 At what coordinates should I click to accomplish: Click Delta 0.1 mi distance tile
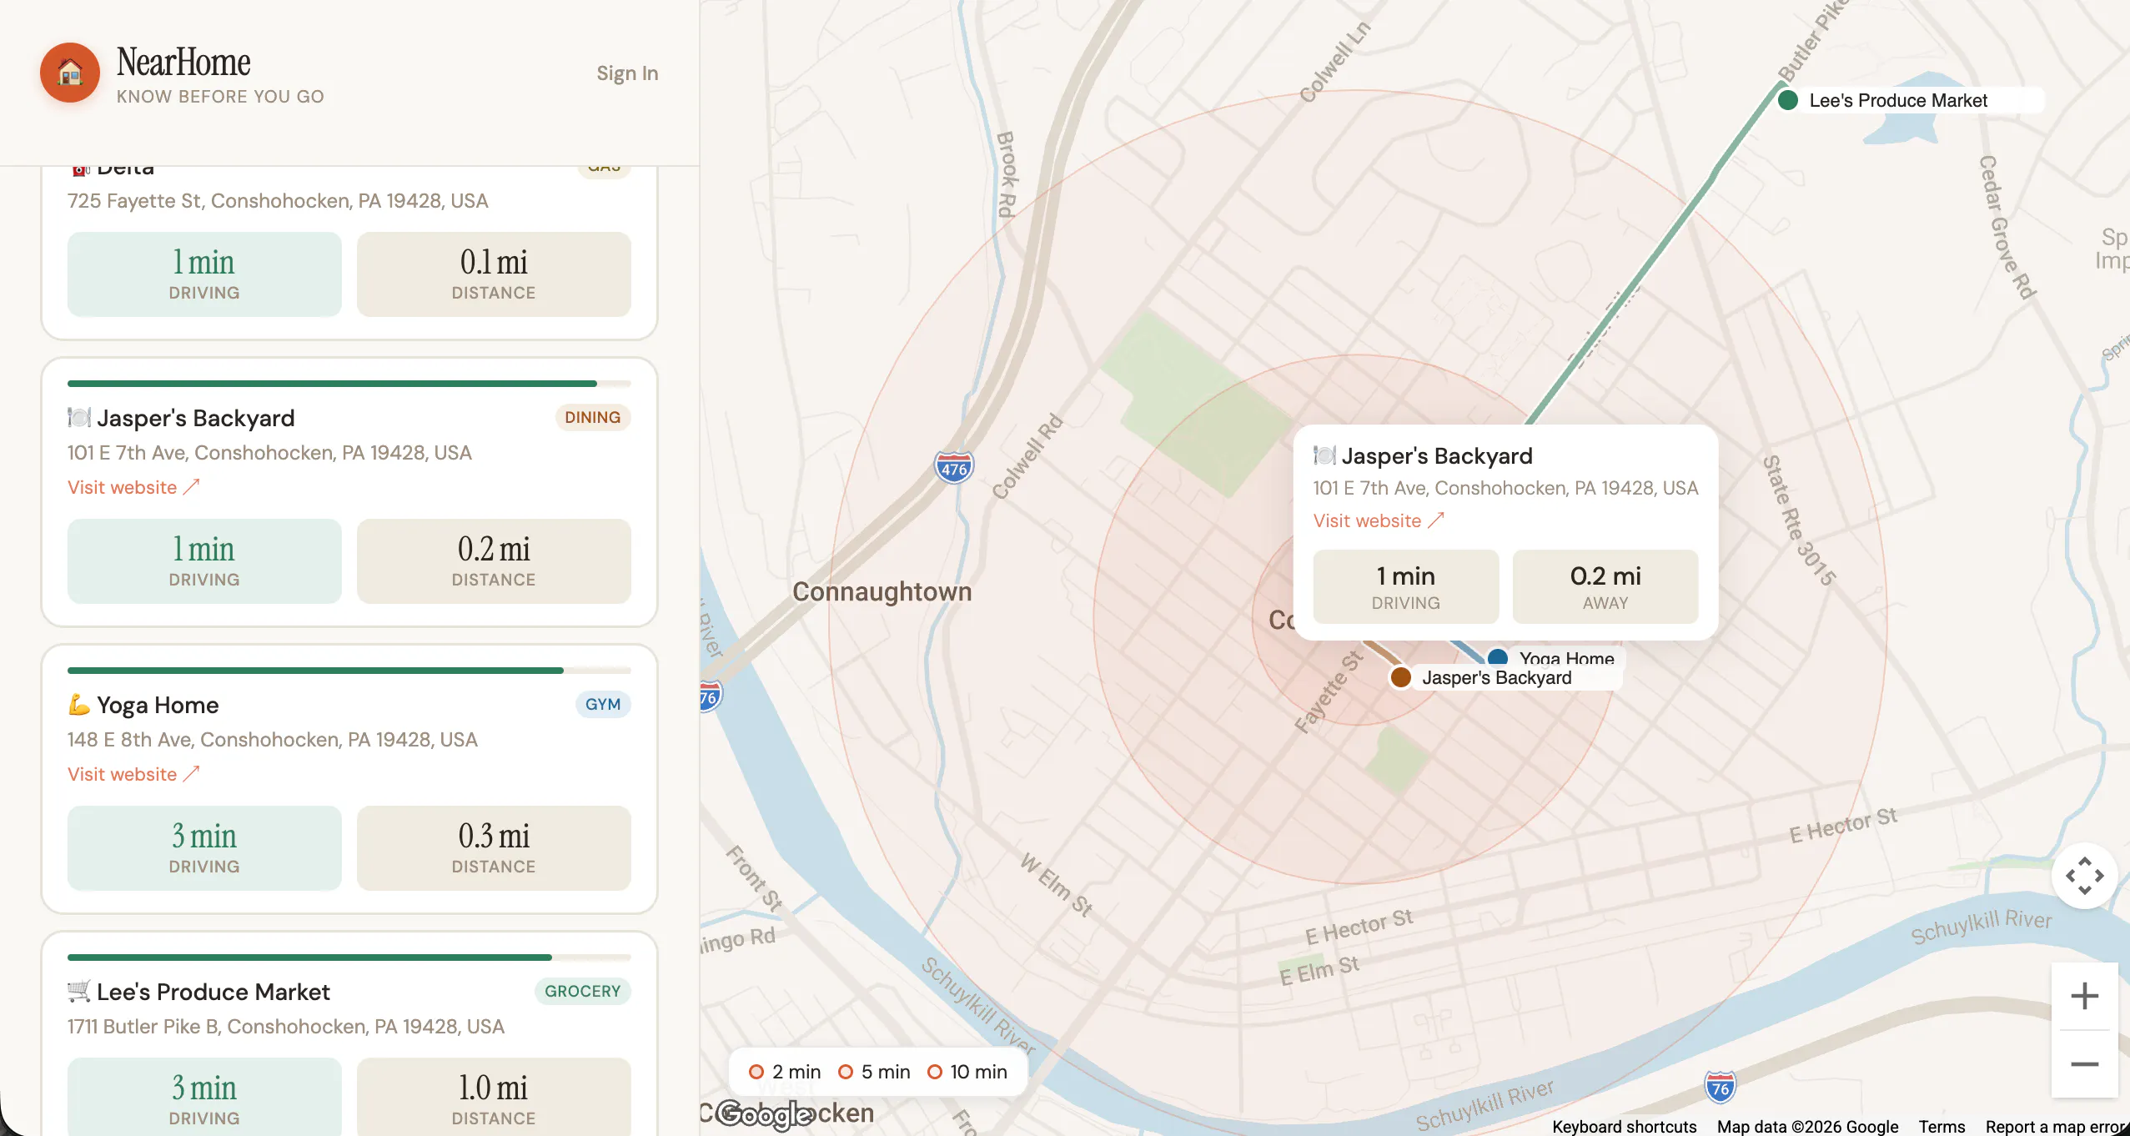[494, 274]
